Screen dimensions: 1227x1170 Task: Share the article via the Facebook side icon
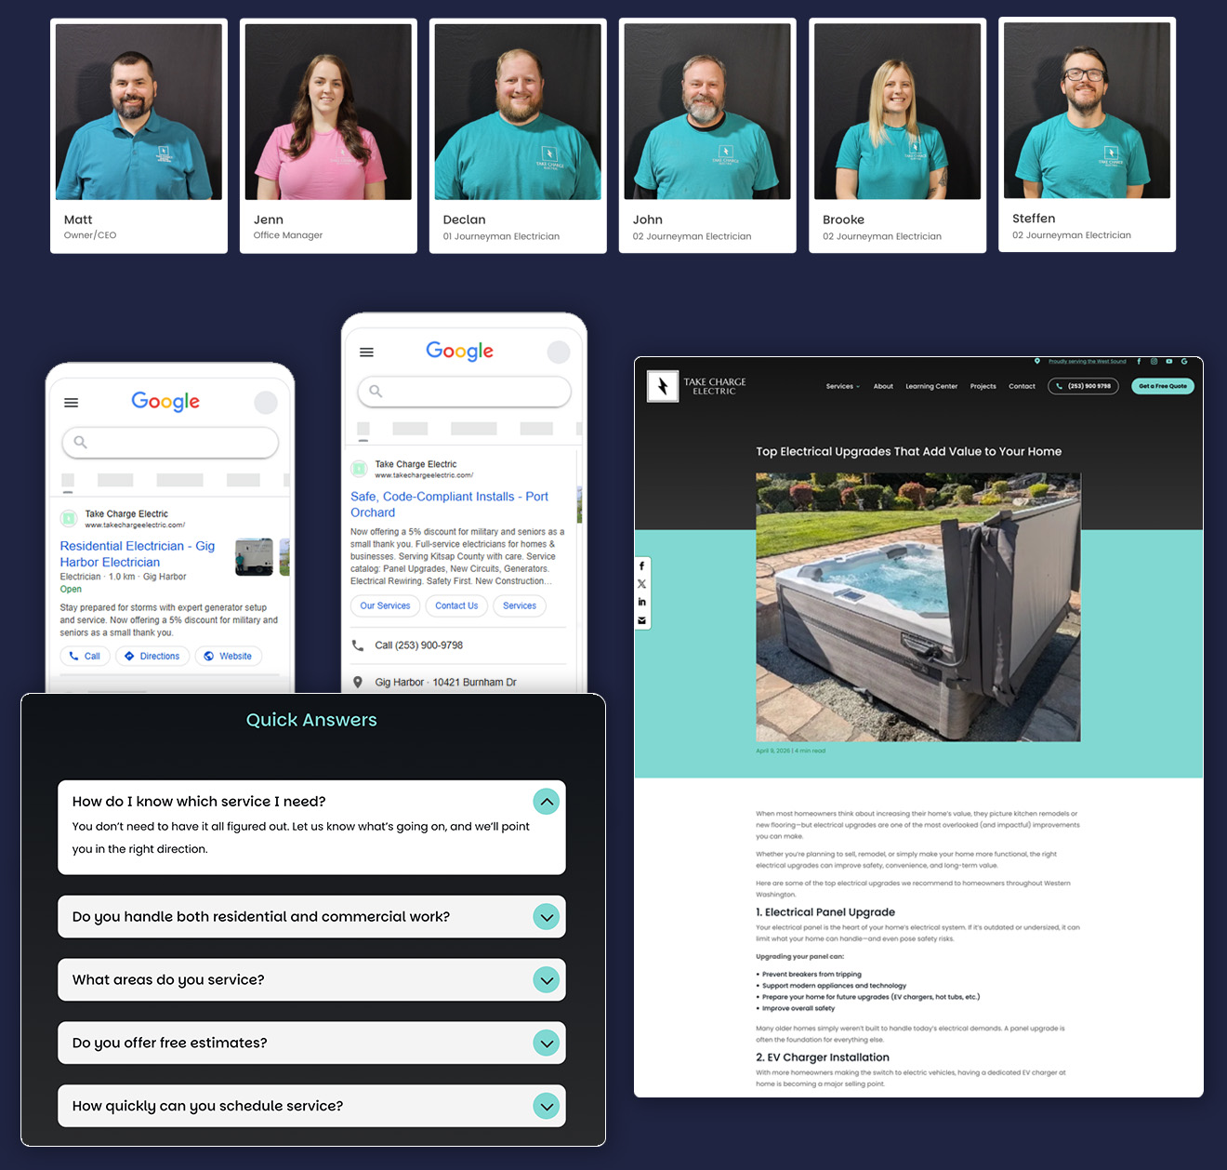click(x=641, y=566)
